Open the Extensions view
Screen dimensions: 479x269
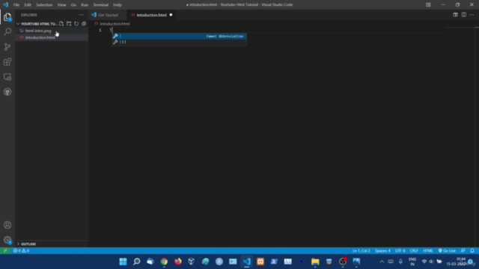[x=7, y=62]
